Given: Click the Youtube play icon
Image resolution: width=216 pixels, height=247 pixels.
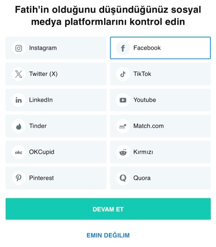Looking at the screenshot, I should [x=123, y=100].
